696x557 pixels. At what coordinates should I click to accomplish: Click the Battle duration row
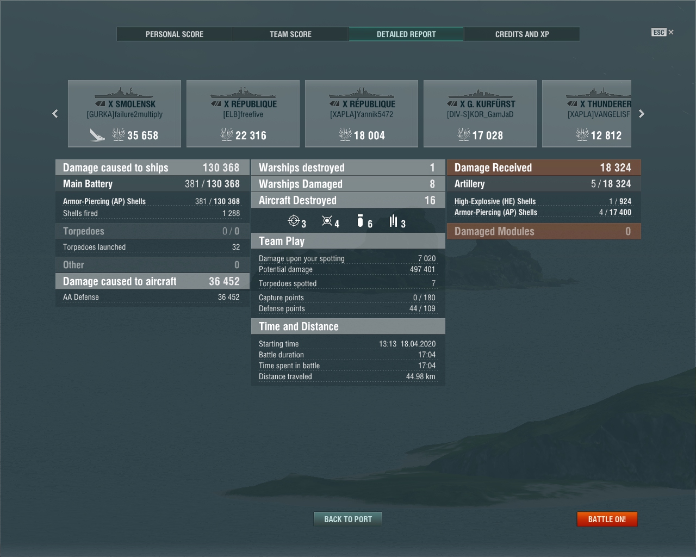point(348,355)
